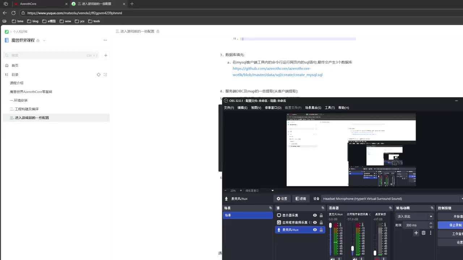Open the create_mysql.sql GitHub link

[277, 71]
